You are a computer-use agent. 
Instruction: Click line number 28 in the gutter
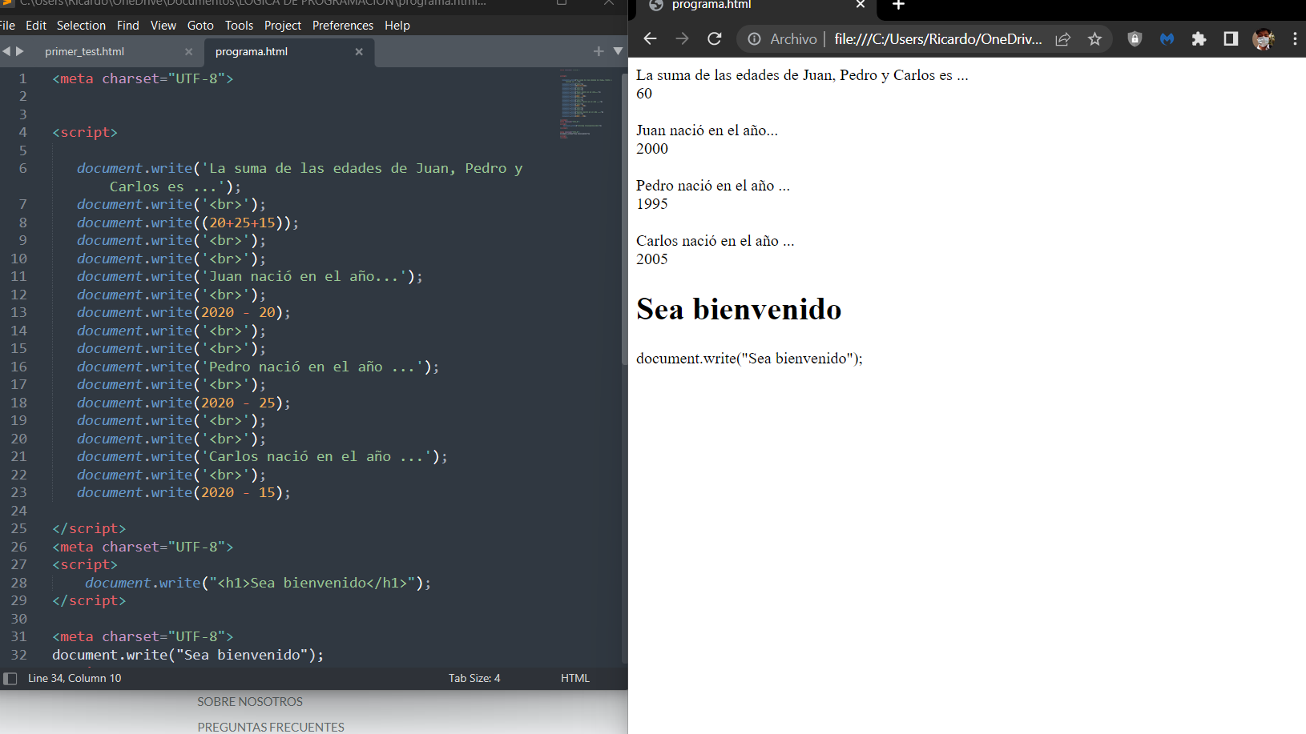click(18, 583)
